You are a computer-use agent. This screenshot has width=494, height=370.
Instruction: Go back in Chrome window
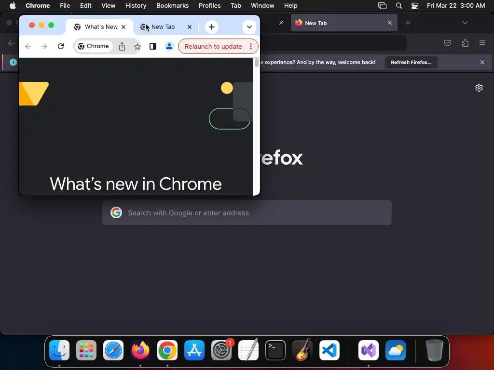click(x=28, y=46)
